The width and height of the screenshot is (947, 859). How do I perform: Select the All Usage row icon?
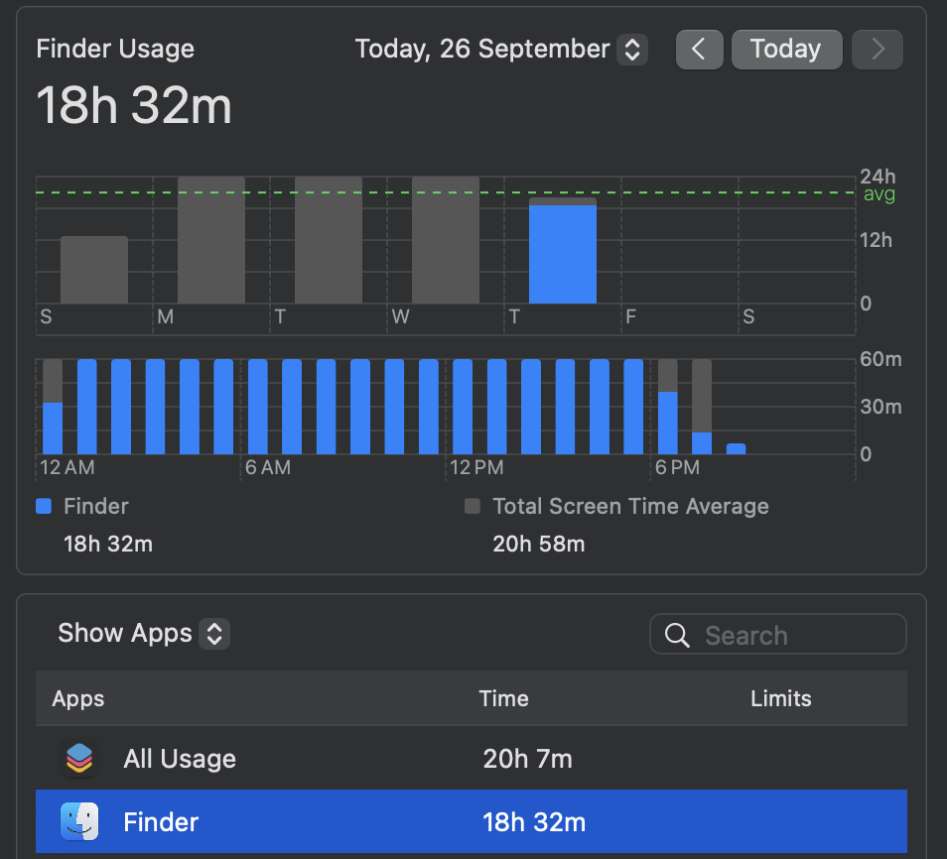pos(79,758)
